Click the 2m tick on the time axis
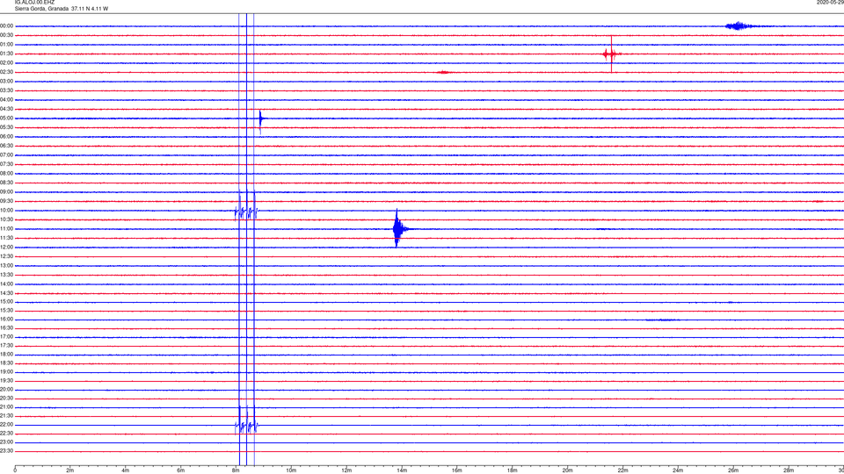Screen dimensions: 844x474 click(70, 470)
